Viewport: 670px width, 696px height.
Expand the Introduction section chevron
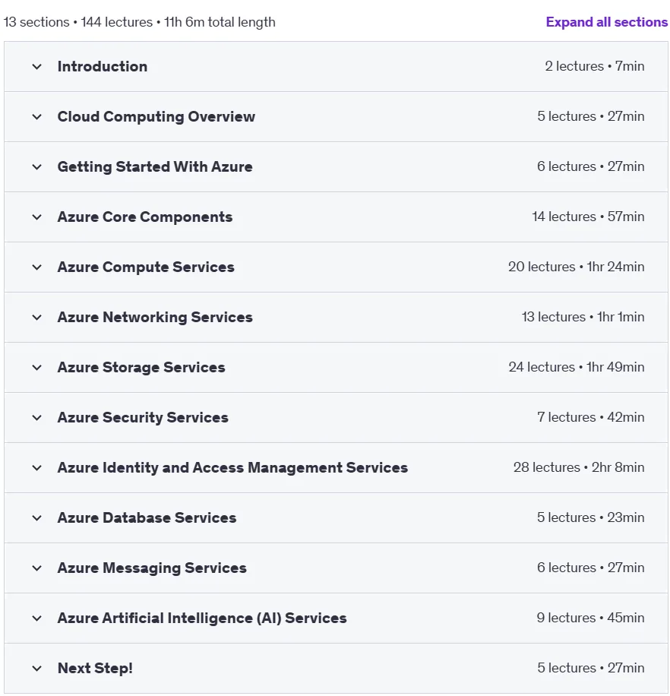pos(36,67)
